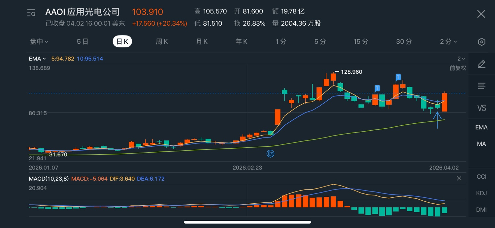This screenshot has width=495, height=228.
Task: Open the three-line indicator list icon
Action: tap(481, 86)
